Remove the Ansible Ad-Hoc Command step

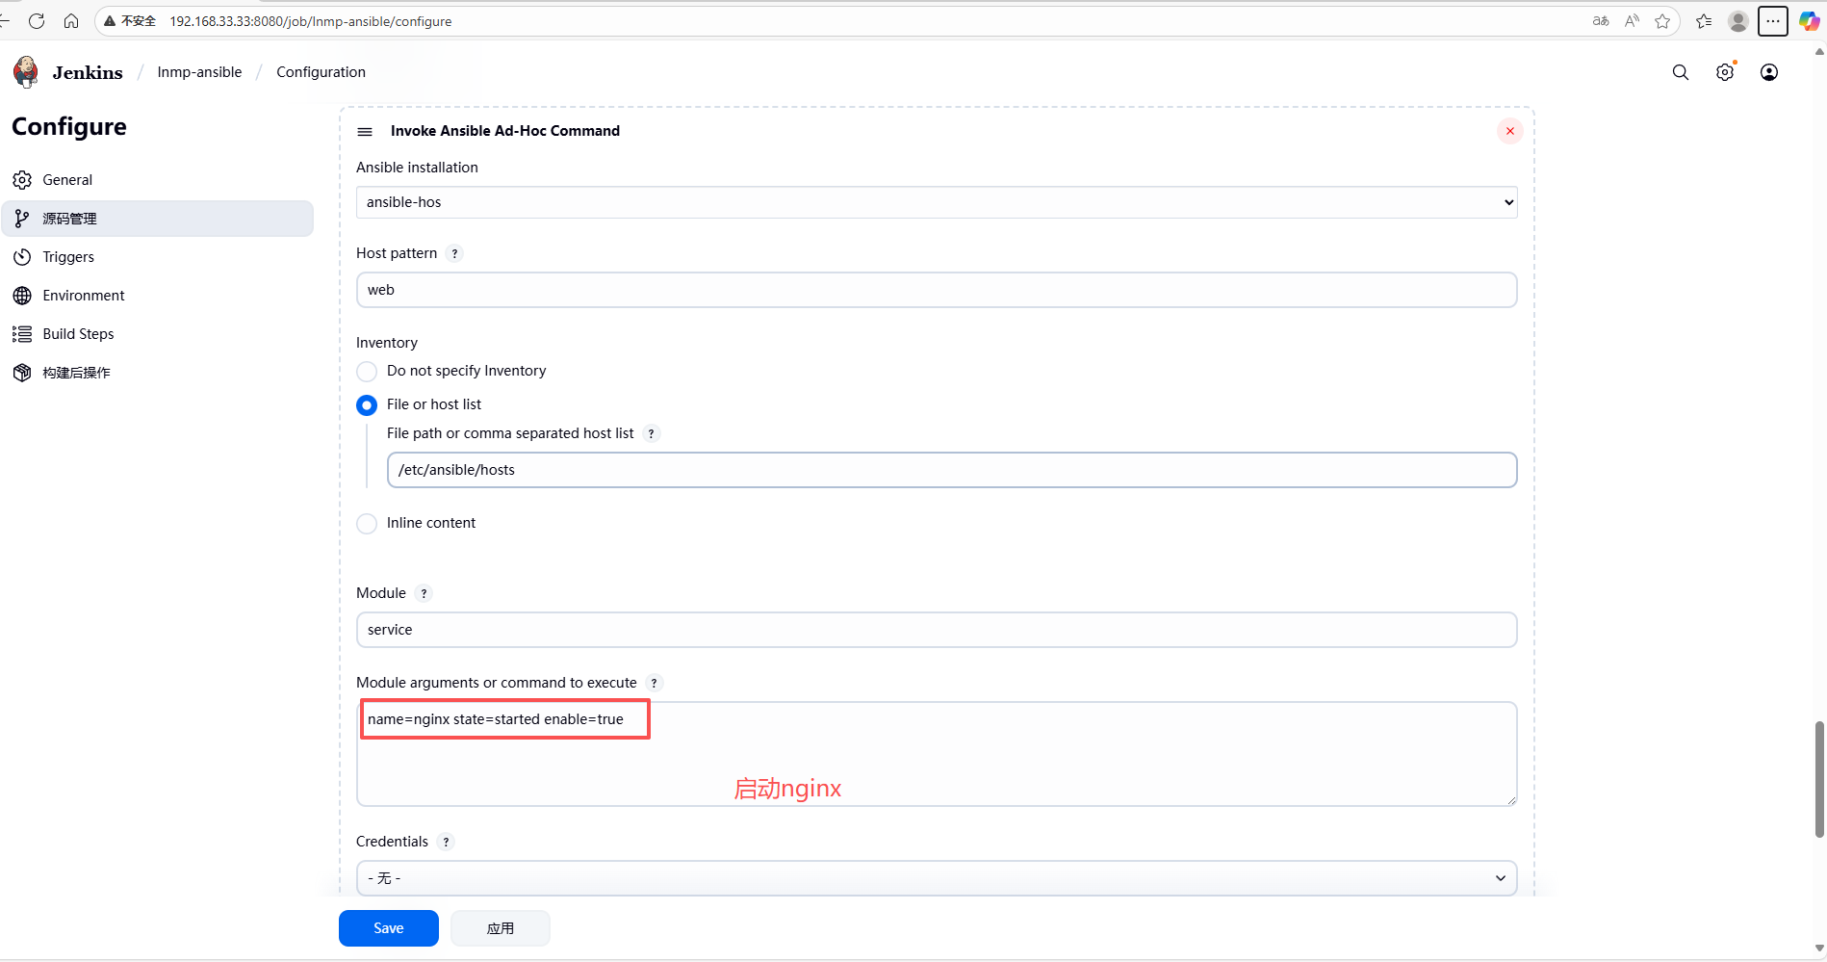pos(1509,131)
